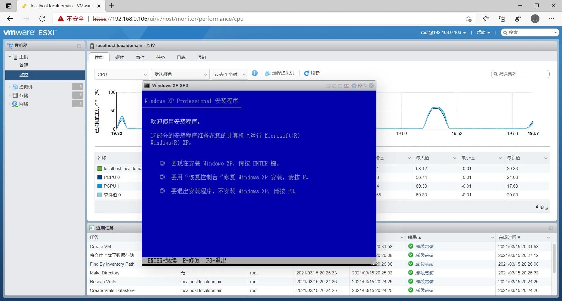This screenshot has height=301, width=562.
Task: Click 刷新 refresh button
Action: (x=312, y=73)
